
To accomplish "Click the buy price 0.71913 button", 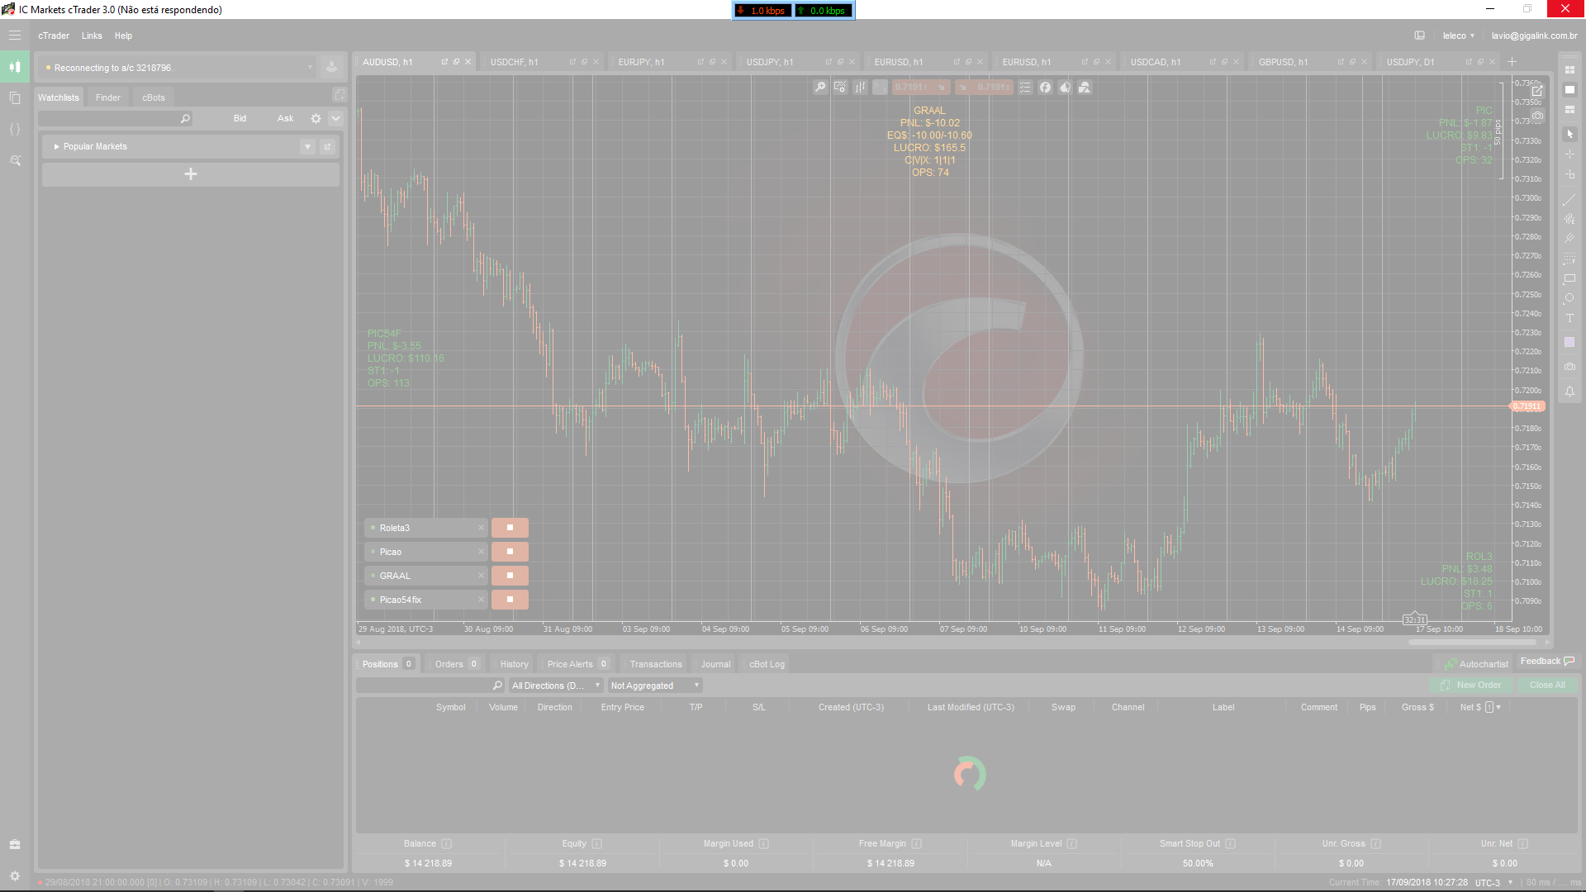I will pos(985,88).
